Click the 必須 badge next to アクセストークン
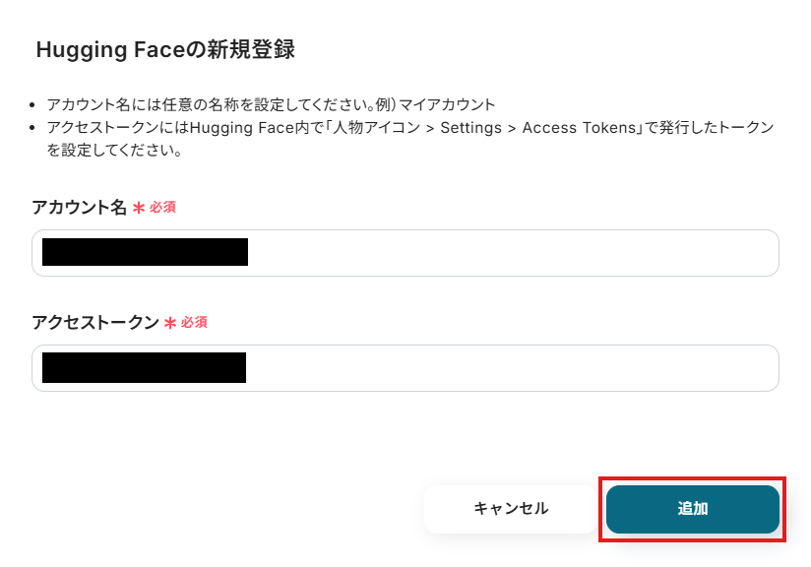 tap(194, 323)
